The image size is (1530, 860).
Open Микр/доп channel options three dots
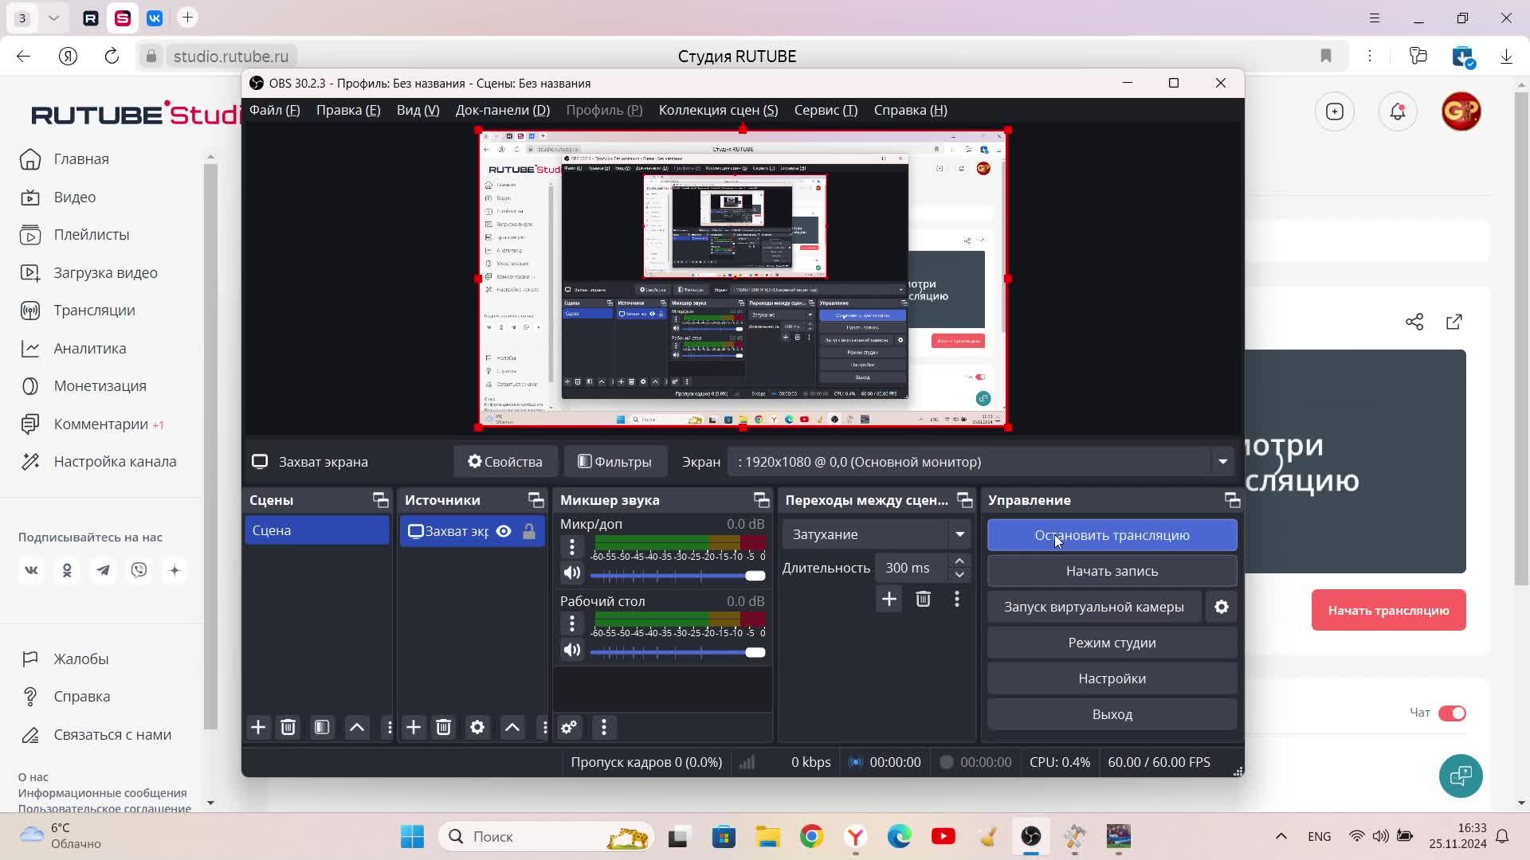(x=571, y=547)
